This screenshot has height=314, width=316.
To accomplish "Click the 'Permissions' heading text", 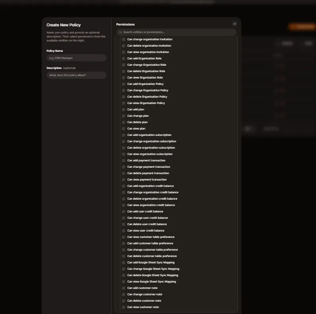I will tap(126, 24).
